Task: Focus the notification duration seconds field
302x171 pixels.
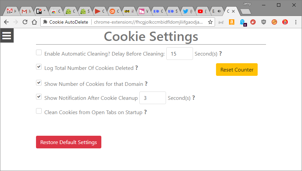Action: click(152, 98)
